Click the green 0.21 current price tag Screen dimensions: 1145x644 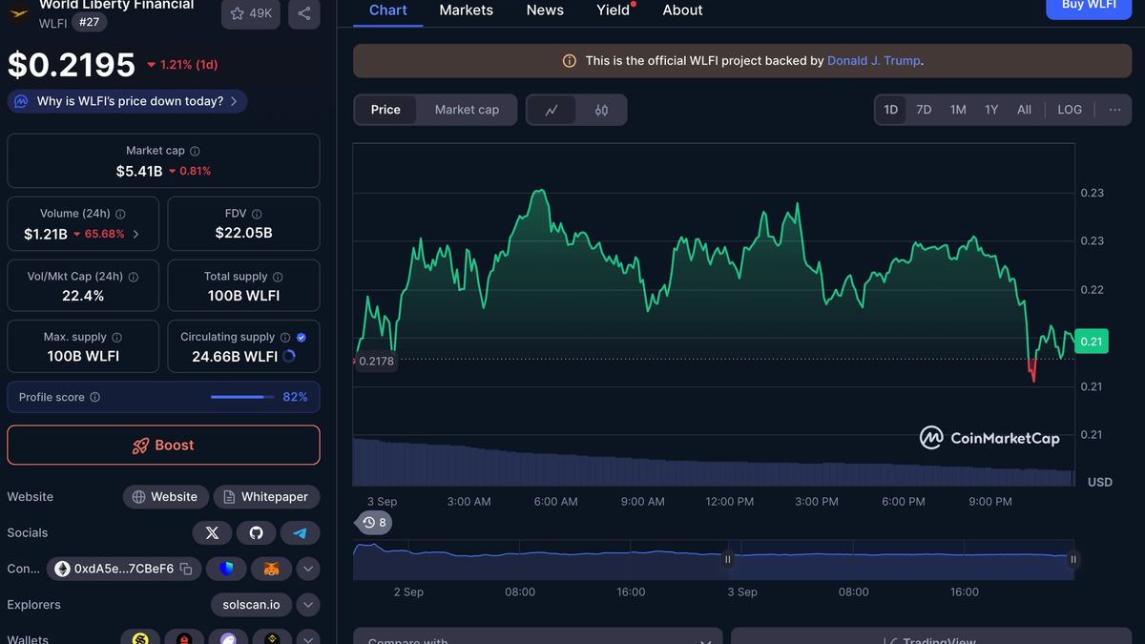[x=1092, y=342]
